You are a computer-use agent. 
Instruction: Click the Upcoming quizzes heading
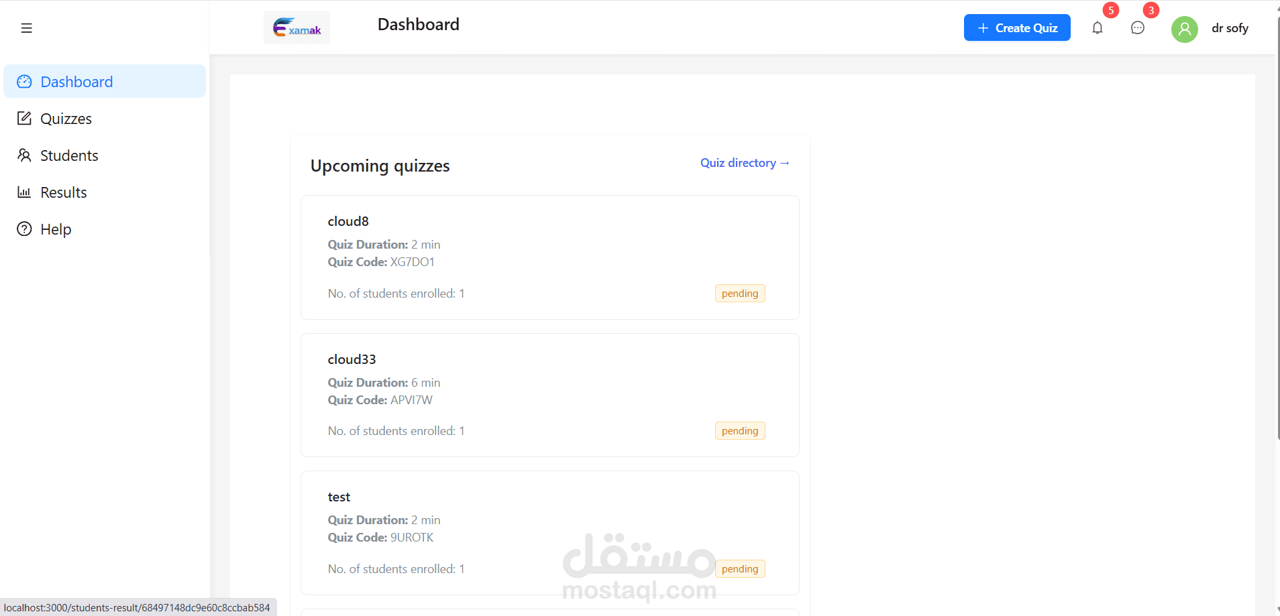pos(380,166)
